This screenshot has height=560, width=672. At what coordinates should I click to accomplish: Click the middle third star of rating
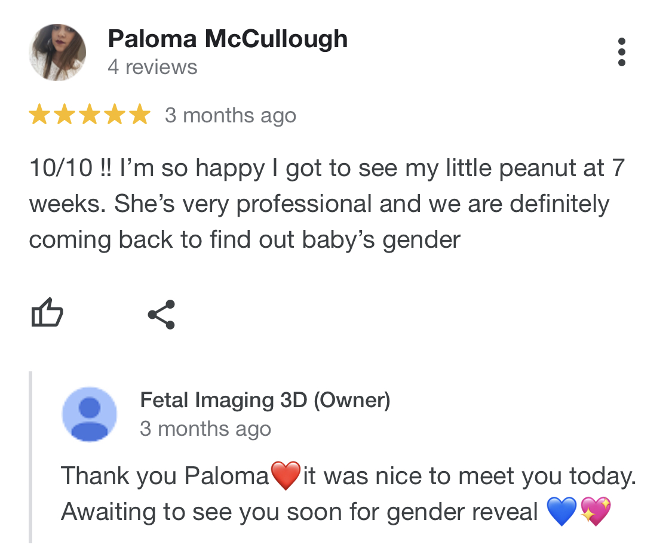click(89, 114)
